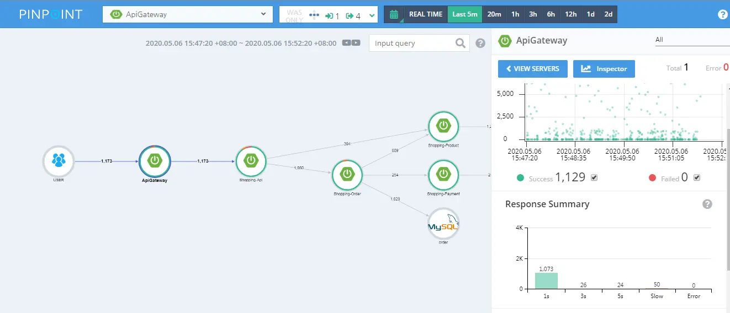Click the 1,173 link from USER
Image resolution: width=730 pixels, height=313 pixels.
coord(107,161)
